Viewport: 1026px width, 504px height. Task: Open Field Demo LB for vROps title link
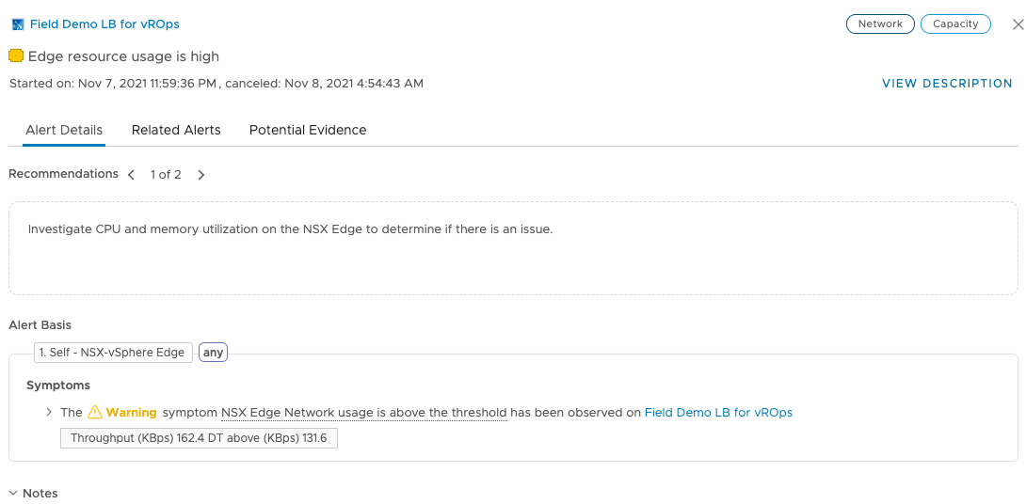104,24
